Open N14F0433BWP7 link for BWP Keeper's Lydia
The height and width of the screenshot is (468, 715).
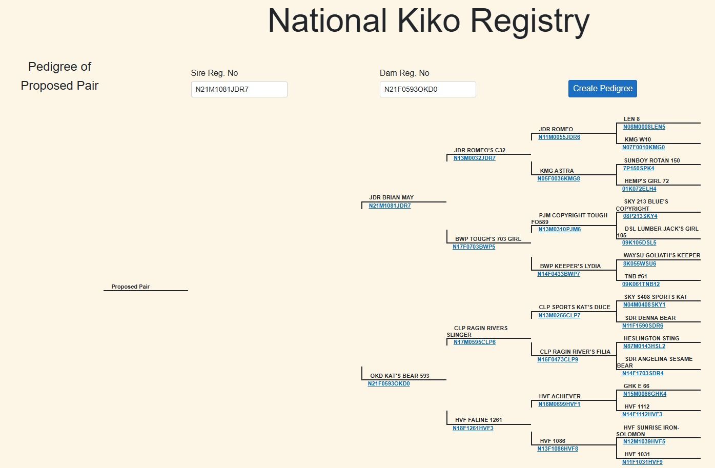pos(559,274)
